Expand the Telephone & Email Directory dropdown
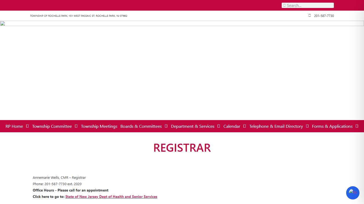 [x=307, y=126]
